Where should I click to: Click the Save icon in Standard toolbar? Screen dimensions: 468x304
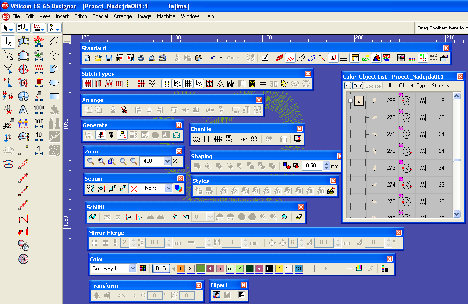point(109,58)
